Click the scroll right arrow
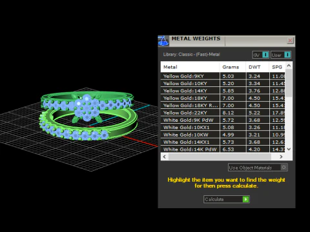 281,157
